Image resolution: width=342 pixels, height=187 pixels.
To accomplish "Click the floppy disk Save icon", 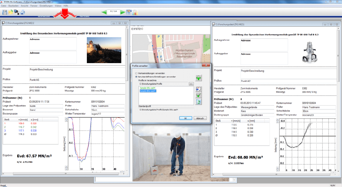I will [x=5, y=12].
